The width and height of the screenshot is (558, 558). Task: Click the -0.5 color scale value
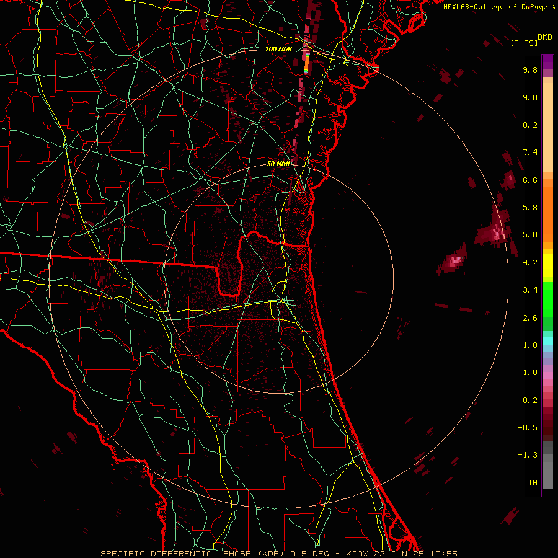(x=528, y=428)
